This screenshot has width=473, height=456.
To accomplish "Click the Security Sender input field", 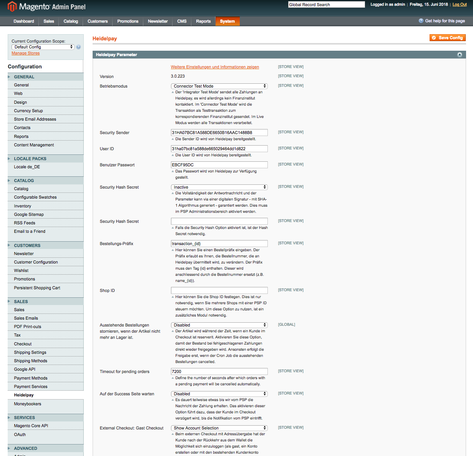I will [219, 133].
